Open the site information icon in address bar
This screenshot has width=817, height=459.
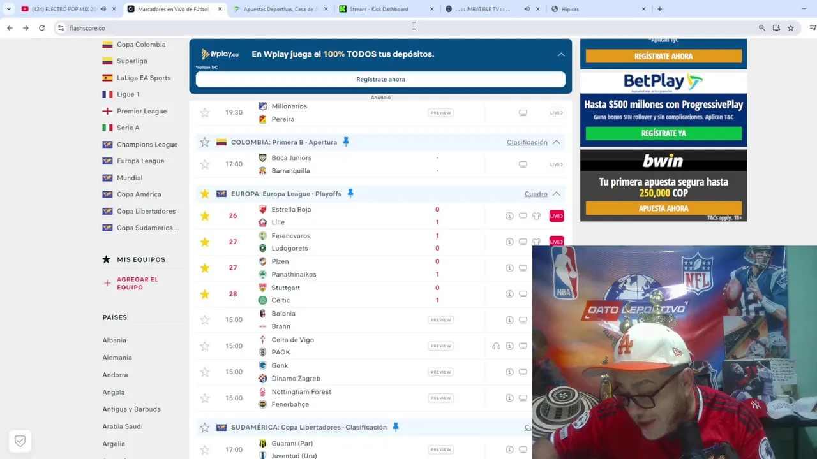(x=61, y=28)
